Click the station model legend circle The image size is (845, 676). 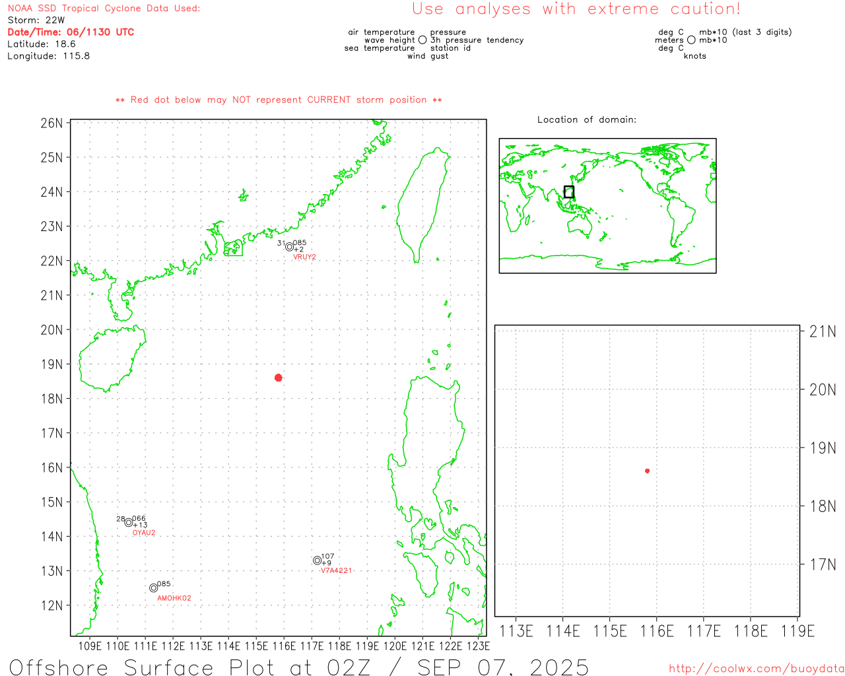422,40
